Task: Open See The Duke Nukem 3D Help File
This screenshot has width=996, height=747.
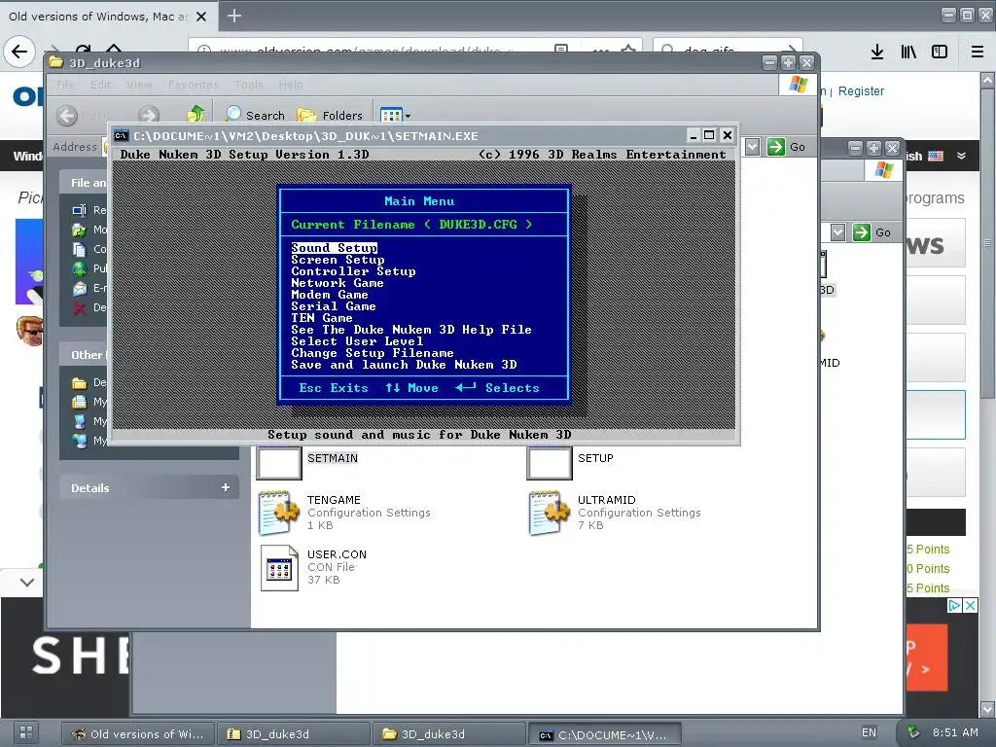Action: pyautogui.click(x=411, y=330)
